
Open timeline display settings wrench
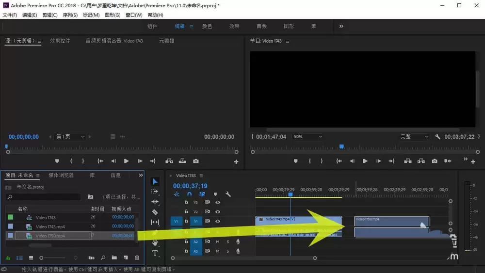click(228, 194)
